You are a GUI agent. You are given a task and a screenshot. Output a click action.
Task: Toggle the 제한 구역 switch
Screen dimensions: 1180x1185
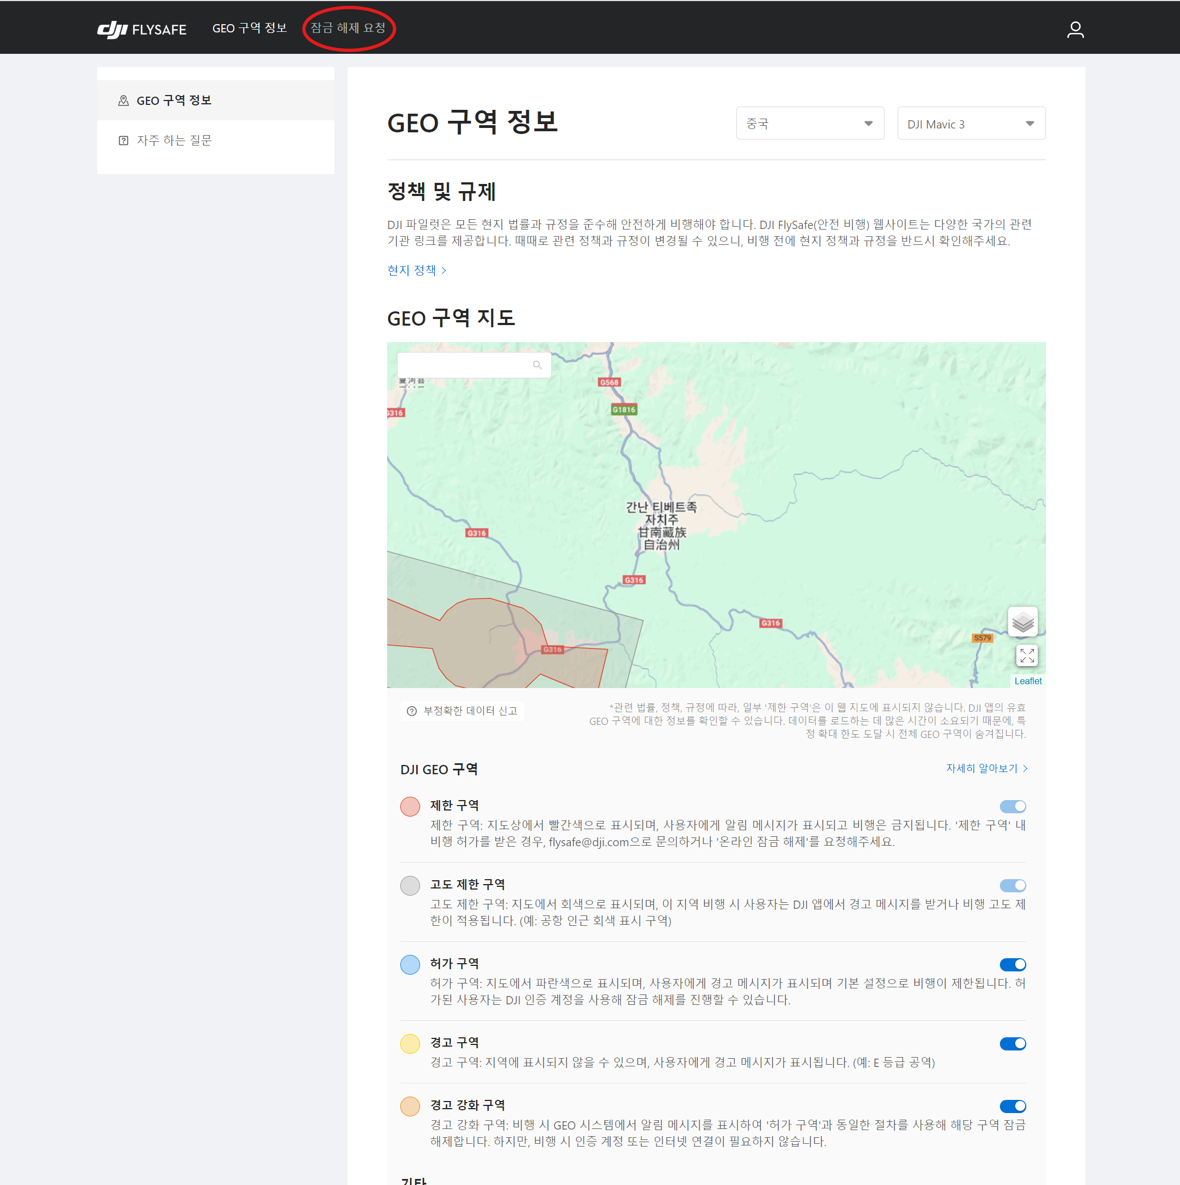[x=1012, y=806]
